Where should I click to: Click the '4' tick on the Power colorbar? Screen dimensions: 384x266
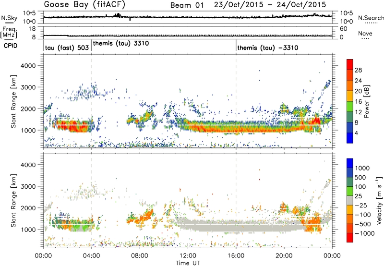(x=357, y=133)
